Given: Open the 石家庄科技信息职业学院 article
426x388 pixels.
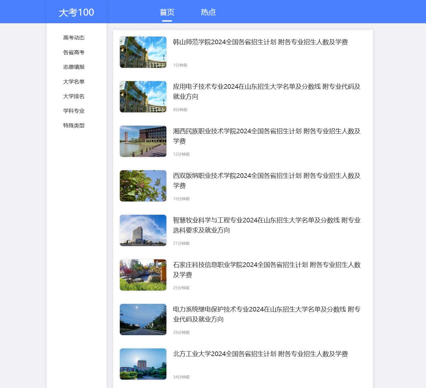Looking at the screenshot, I should [x=266, y=270].
